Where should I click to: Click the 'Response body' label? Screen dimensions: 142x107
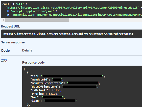click(33, 63)
